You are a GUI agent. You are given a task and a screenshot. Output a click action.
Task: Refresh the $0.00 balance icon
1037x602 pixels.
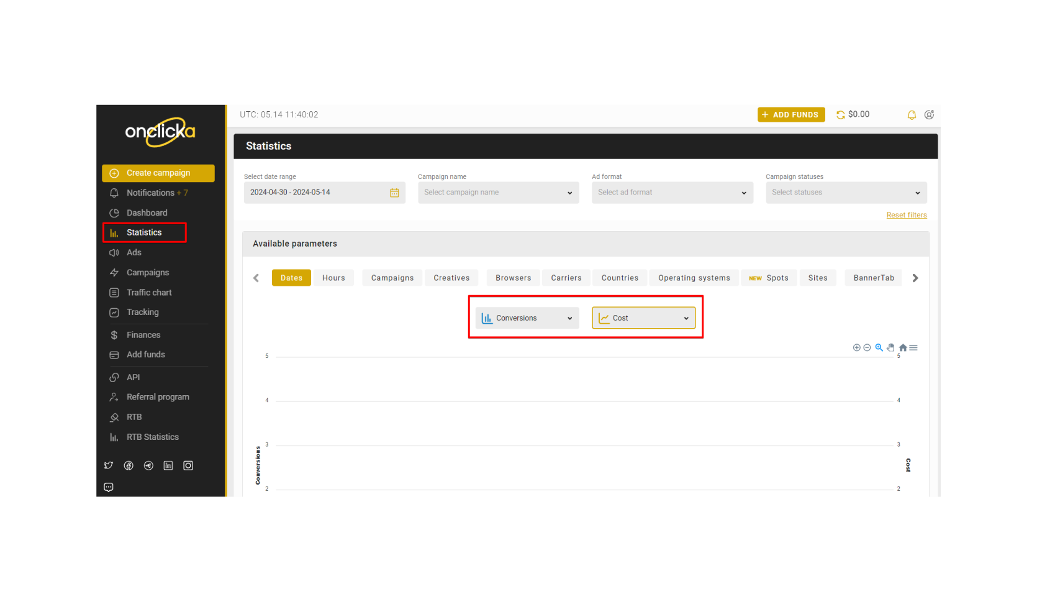pos(840,115)
